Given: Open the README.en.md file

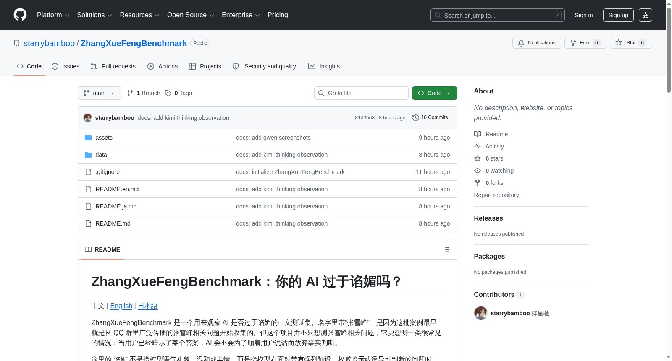Looking at the screenshot, I should click(x=117, y=189).
